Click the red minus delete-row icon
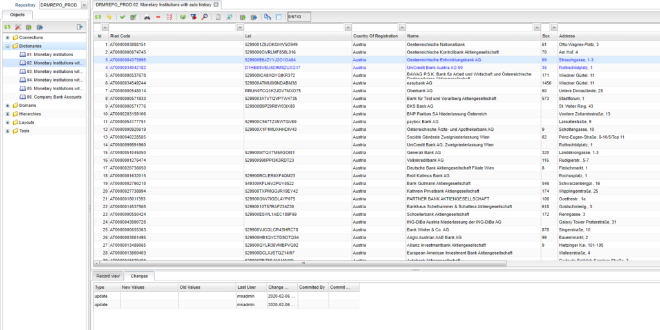This screenshot has height=330, width=660. [x=159, y=17]
